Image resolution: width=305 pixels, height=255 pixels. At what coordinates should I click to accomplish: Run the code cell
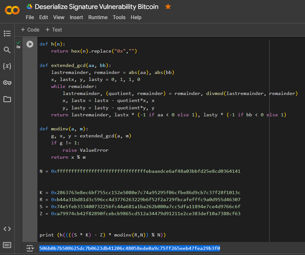coord(30,44)
